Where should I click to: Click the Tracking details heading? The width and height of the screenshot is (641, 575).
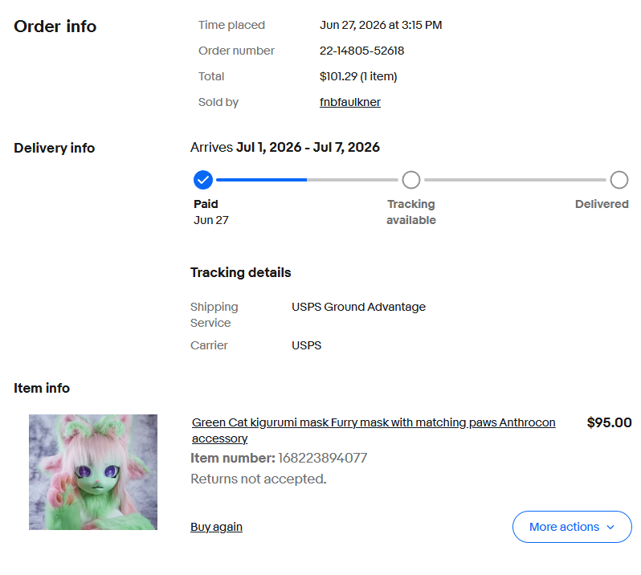click(240, 272)
